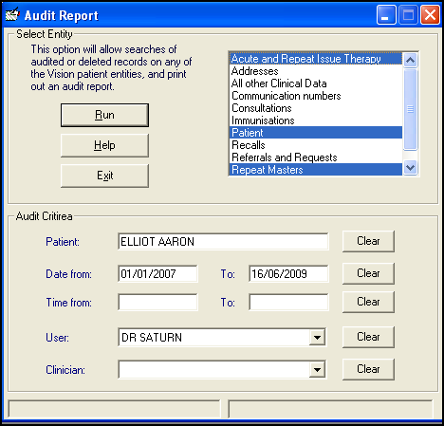Run the audit report
444x426 pixels.
(x=104, y=115)
